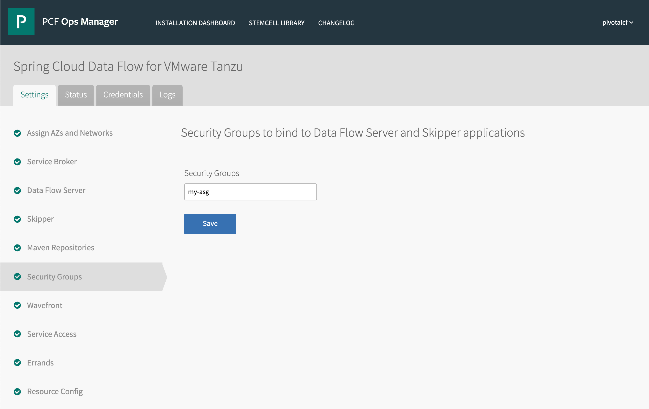Open the Stemcell Library page
The height and width of the screenshot is (409, 649).
coord(277,23)
